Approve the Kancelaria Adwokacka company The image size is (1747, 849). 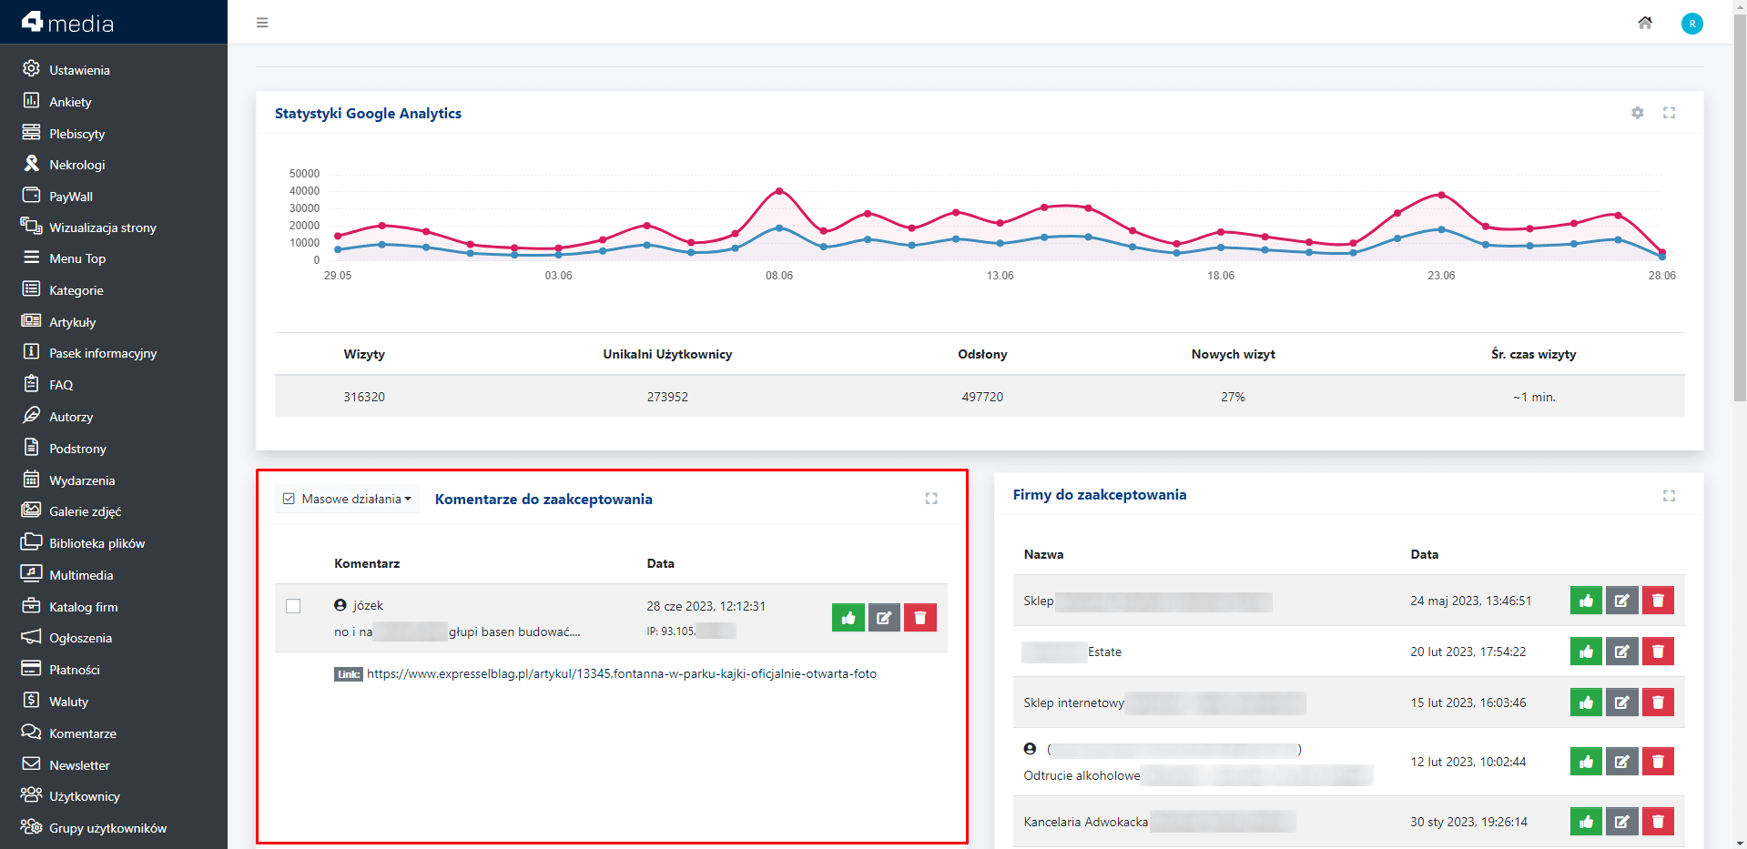coord(1586,822)
